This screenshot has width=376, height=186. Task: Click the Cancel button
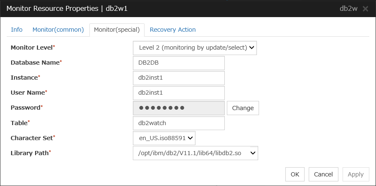point(323,174)
